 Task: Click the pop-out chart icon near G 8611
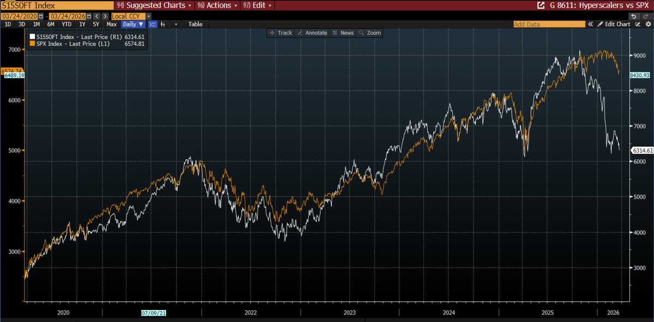(x=541, y=5)
